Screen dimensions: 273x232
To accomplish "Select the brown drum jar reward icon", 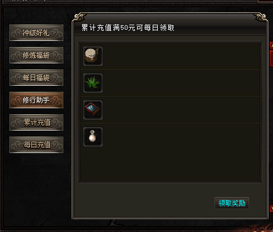I will (93, 56).
